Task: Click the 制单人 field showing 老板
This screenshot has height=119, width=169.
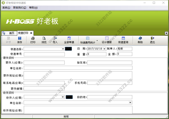Action: click(124, 49)
